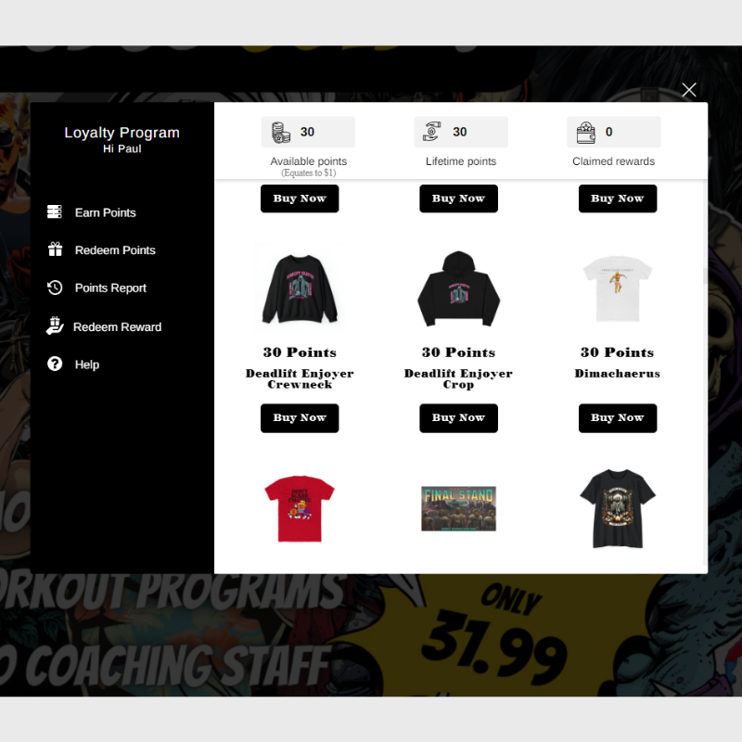Viewport: 742px width, 742px height.
Task: Click the Claimed rewards wallet icon
Action: click(586, 132)
